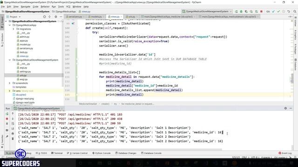Toggle scroll-to-end in the Run console
This screenshot has width=298, height=167.
[x=13, y=128]
